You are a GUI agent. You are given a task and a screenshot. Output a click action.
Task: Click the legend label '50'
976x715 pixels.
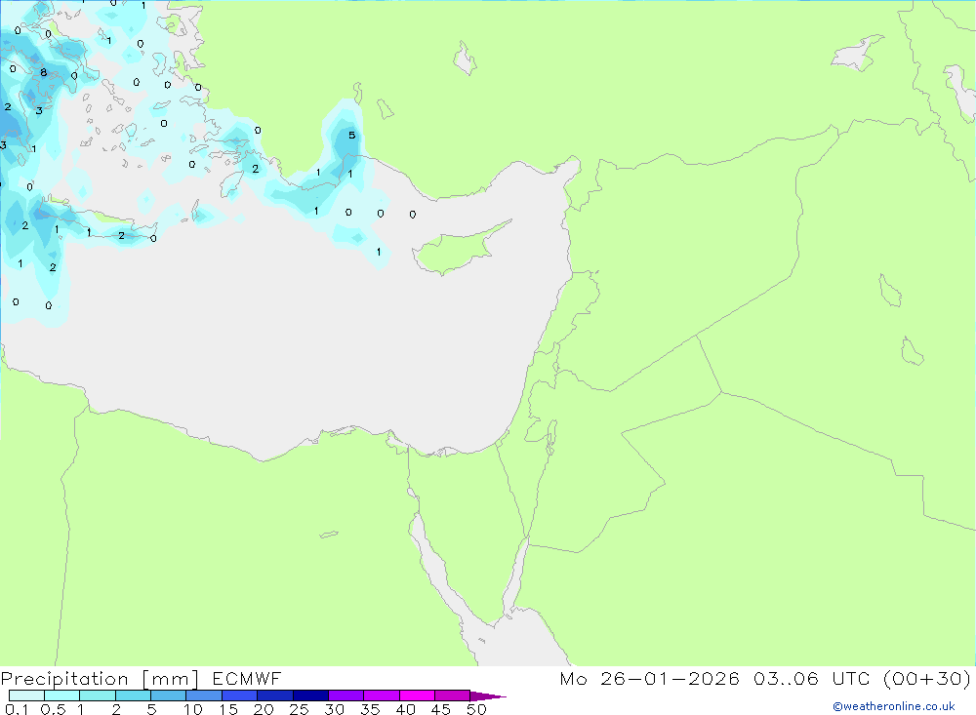click(x=476, y=709)
